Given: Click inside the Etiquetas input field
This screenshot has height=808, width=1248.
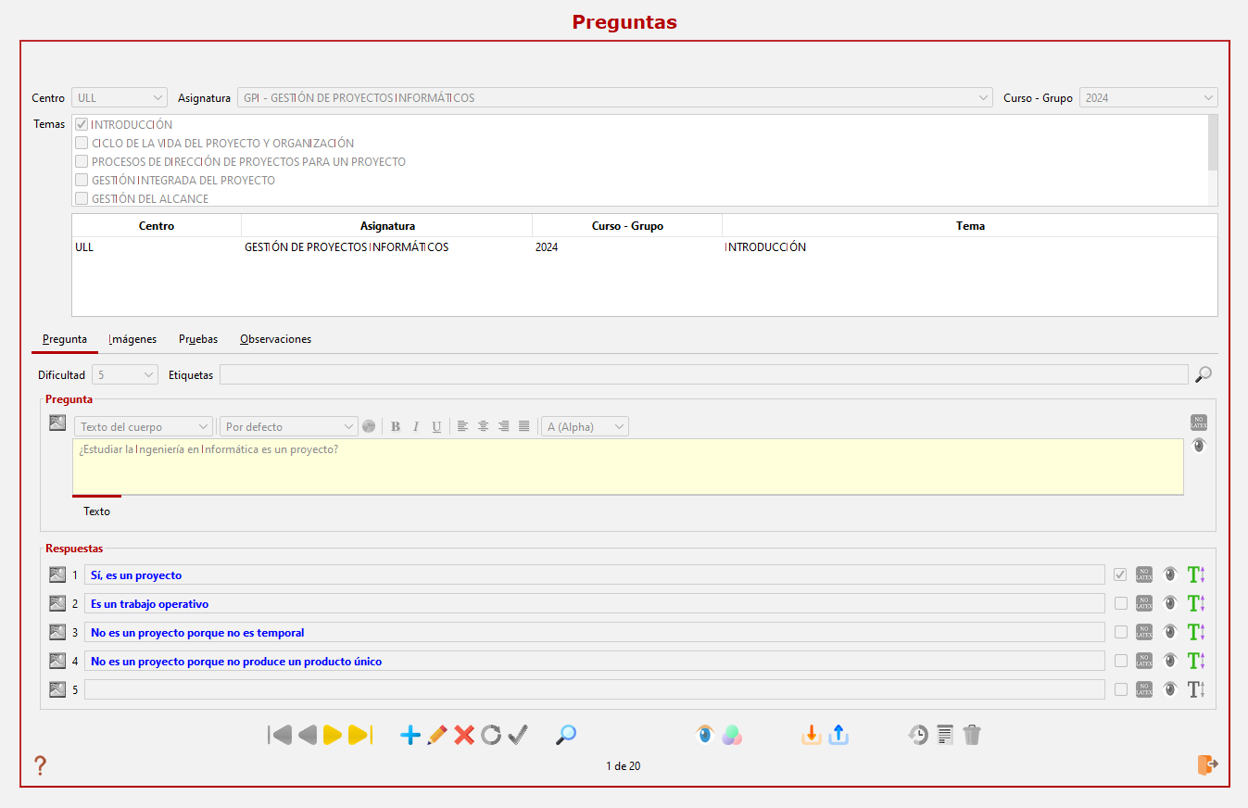Looking at the screenshot, I should coord(703,374).
